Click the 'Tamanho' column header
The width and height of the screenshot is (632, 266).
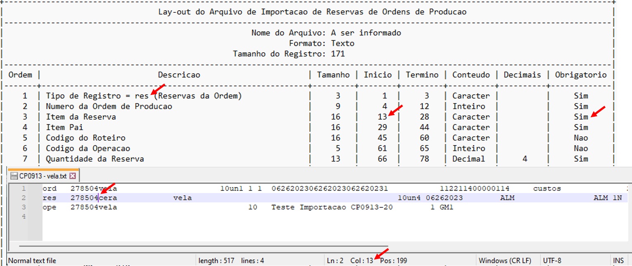click(333, 75)
